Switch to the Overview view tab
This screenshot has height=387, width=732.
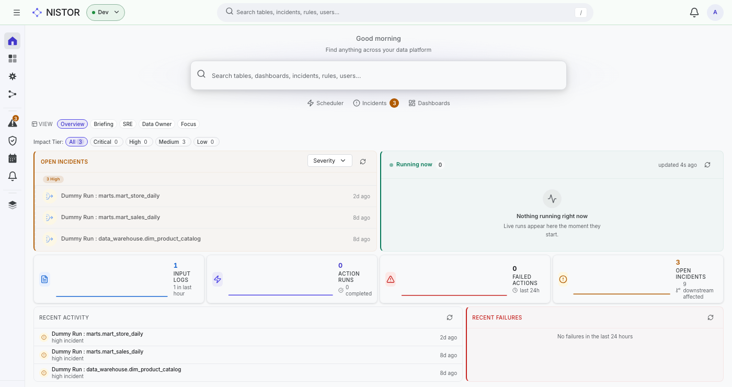pos(72,124)
